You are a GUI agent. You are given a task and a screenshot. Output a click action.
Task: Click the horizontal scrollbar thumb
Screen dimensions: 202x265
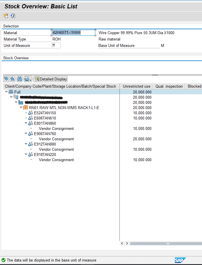coord(166,244)
